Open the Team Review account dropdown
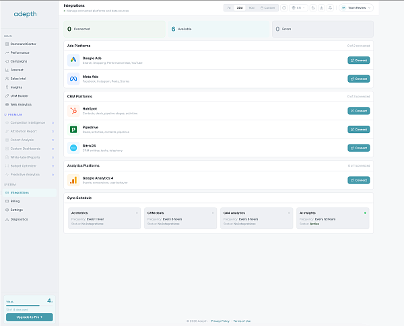 point(356,8)
